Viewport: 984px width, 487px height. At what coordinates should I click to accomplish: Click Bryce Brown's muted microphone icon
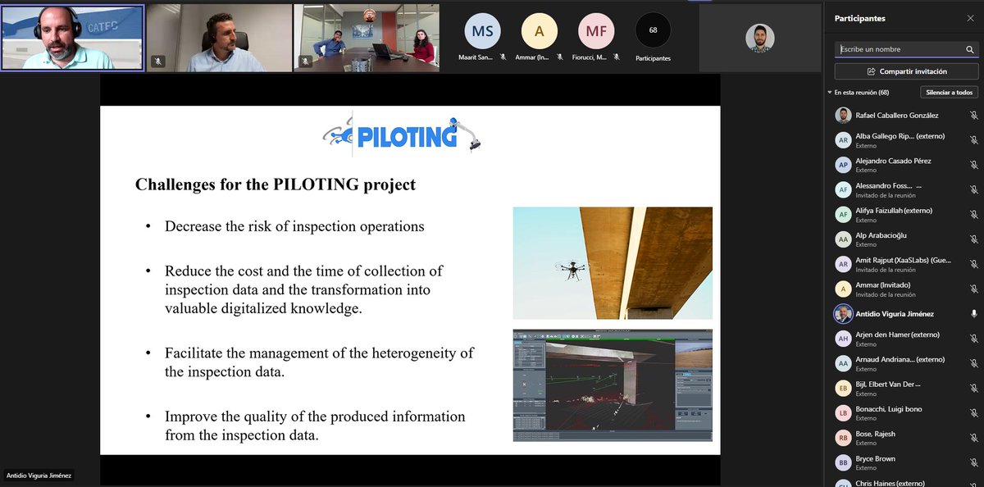tap(973, 462)
